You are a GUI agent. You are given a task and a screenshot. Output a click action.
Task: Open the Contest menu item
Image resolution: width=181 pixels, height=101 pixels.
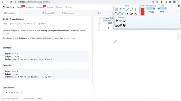click(50, 7)
